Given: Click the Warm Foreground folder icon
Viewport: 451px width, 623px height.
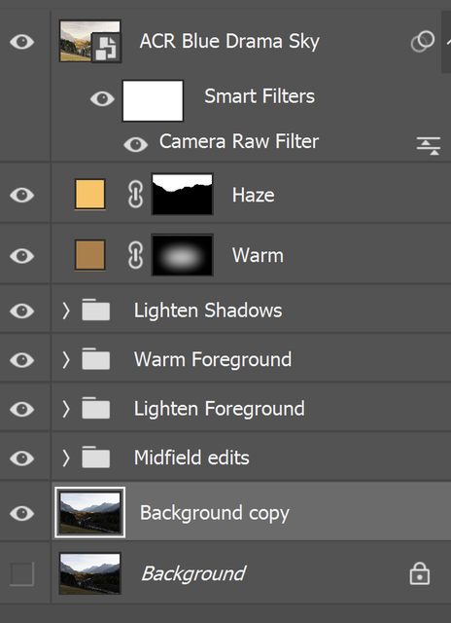Looking at the screenshot, I should coord(95,359).
